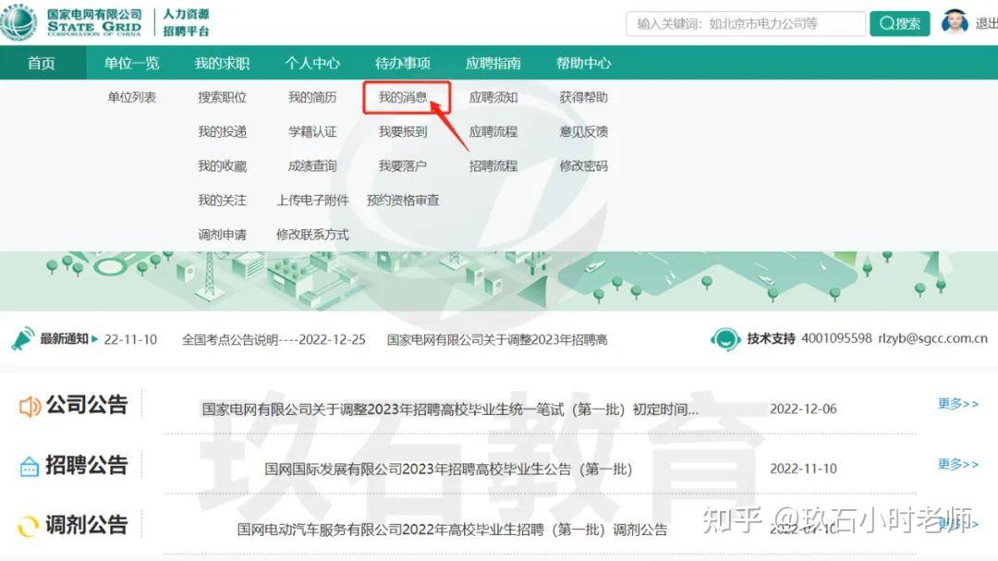Select 意见反馈 submenu item
The width and height of the screenshot is (998, 561).
(x=584, y=132)
